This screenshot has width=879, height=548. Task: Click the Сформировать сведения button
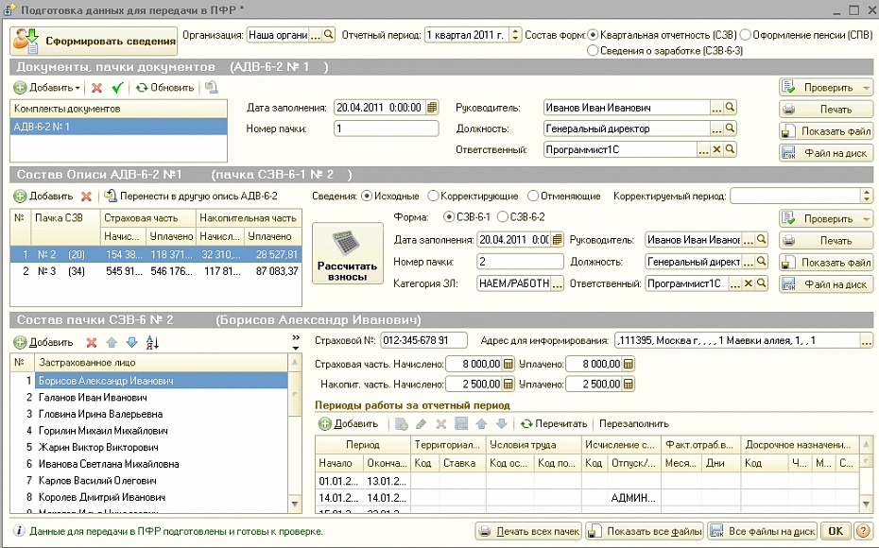(x=94, y=41)
